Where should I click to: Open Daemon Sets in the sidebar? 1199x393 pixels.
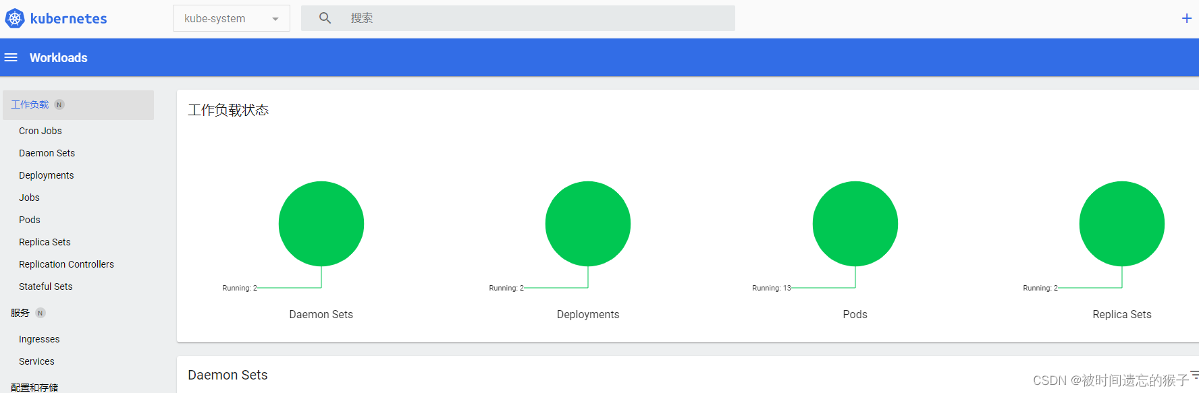47,153
